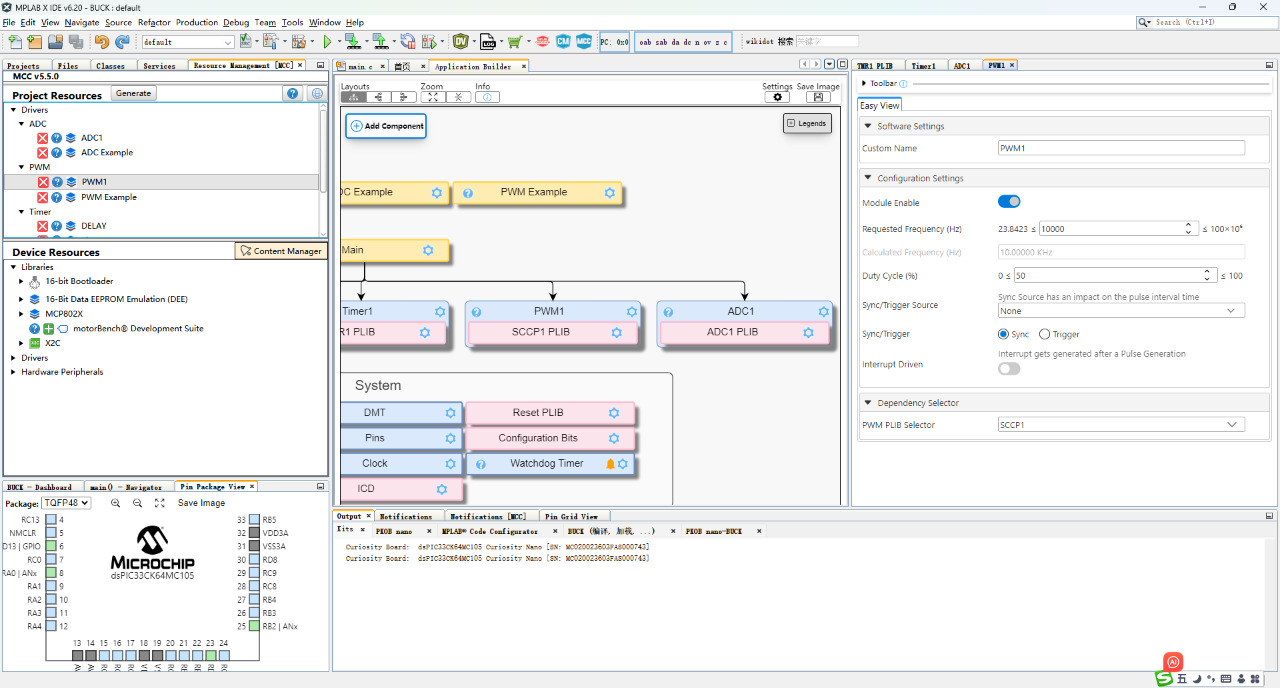The image size is (1280, 688).
Task: Open Content Manager CM toolbar icon
Action: [563, 41]
